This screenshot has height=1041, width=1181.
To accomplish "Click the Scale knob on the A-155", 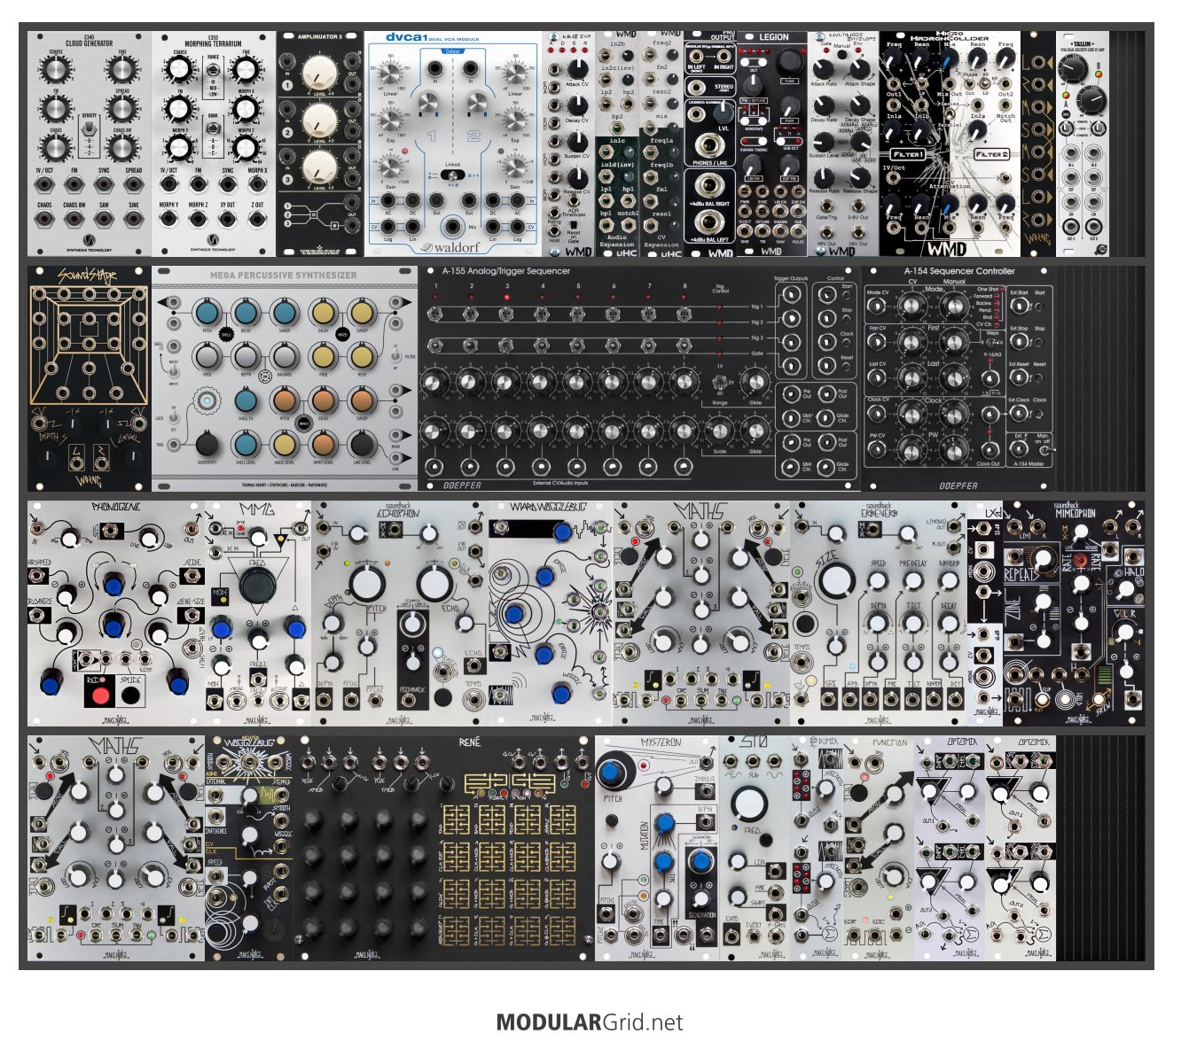I will click(x=719, y=431).
